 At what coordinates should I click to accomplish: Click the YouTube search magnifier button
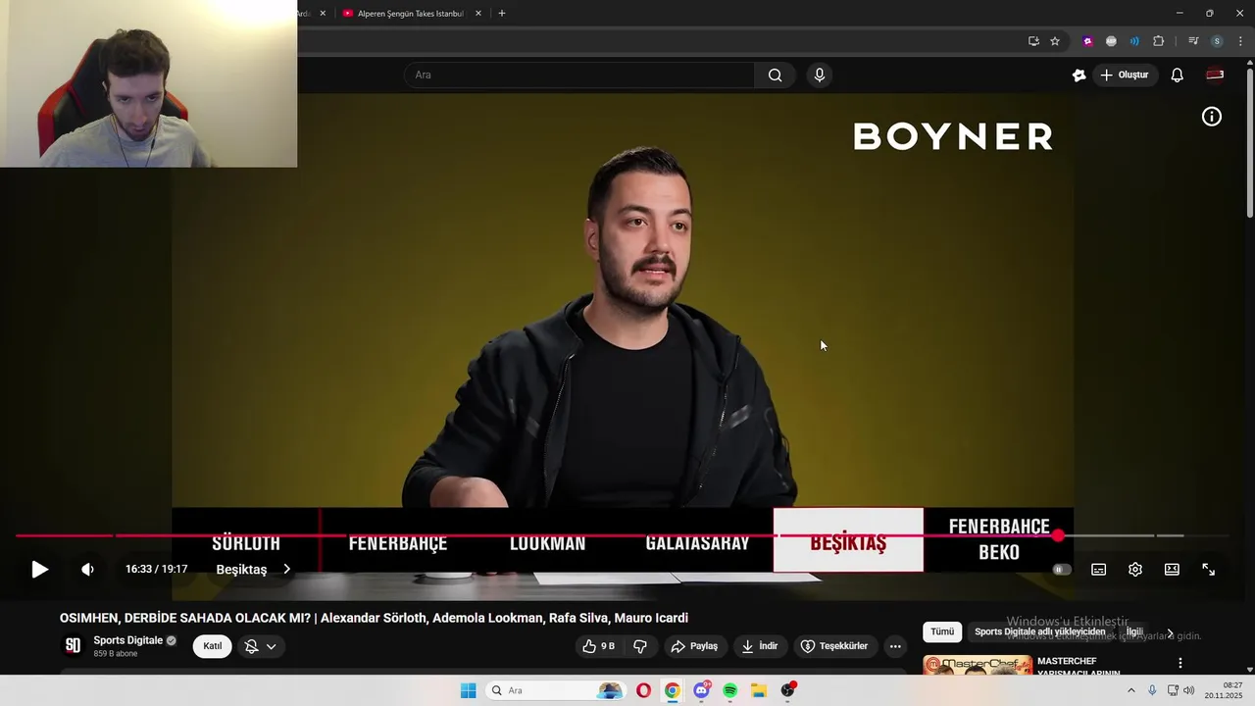(x=775, y=75)
